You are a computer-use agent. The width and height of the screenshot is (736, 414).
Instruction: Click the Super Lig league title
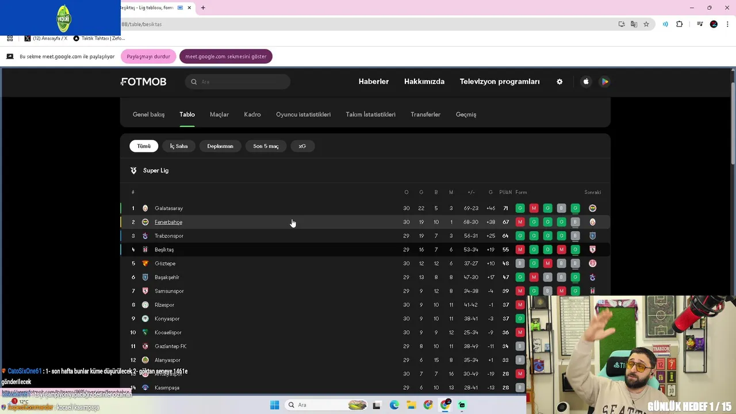point(156,171)
